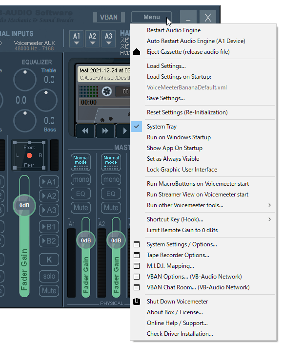283x347 pixels.
Task: Select Reset Settings (Re-Initialization)
Action: (203, 112)
